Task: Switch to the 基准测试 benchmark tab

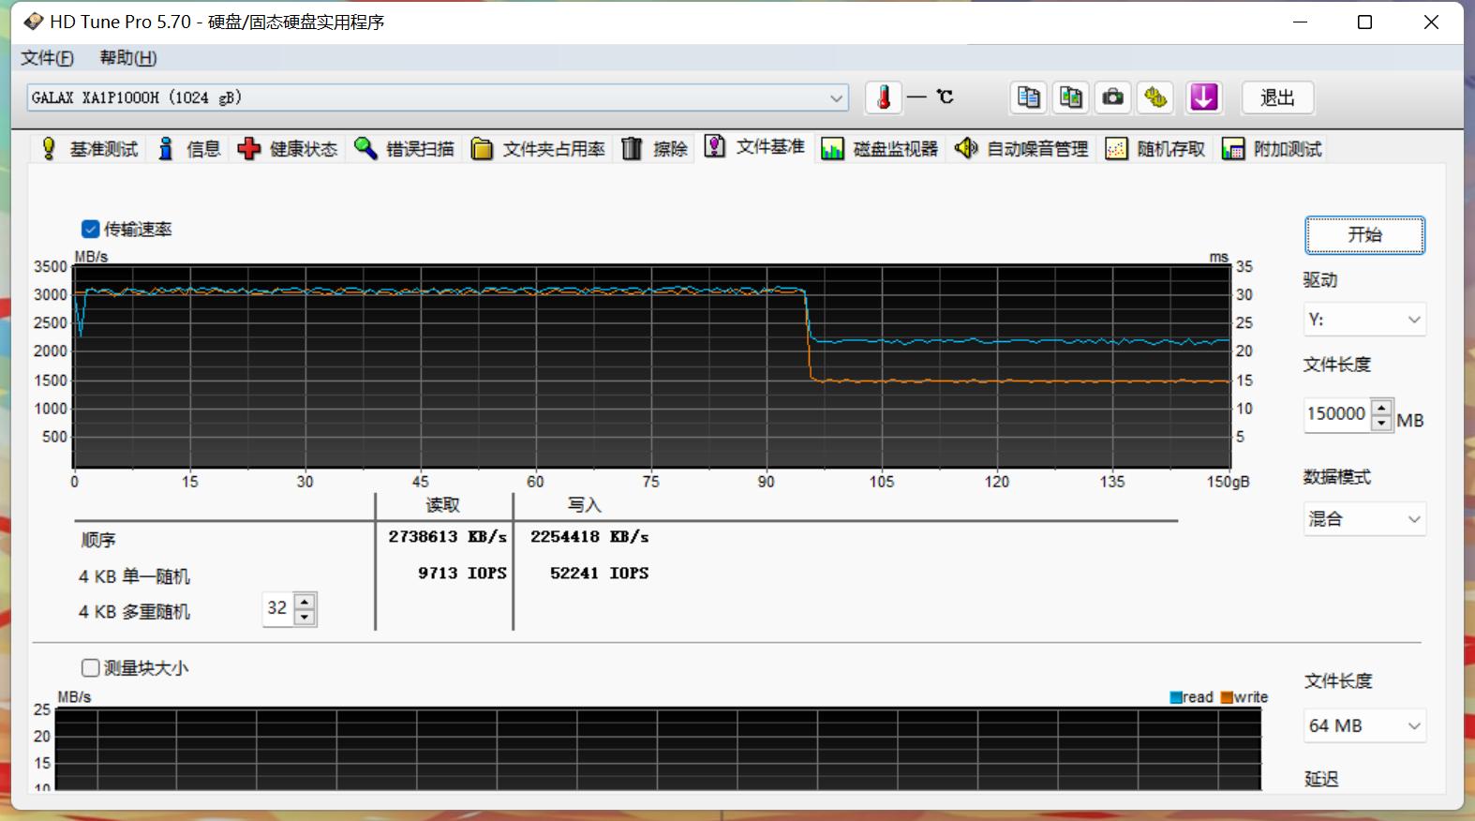Action: pos(88,149)
